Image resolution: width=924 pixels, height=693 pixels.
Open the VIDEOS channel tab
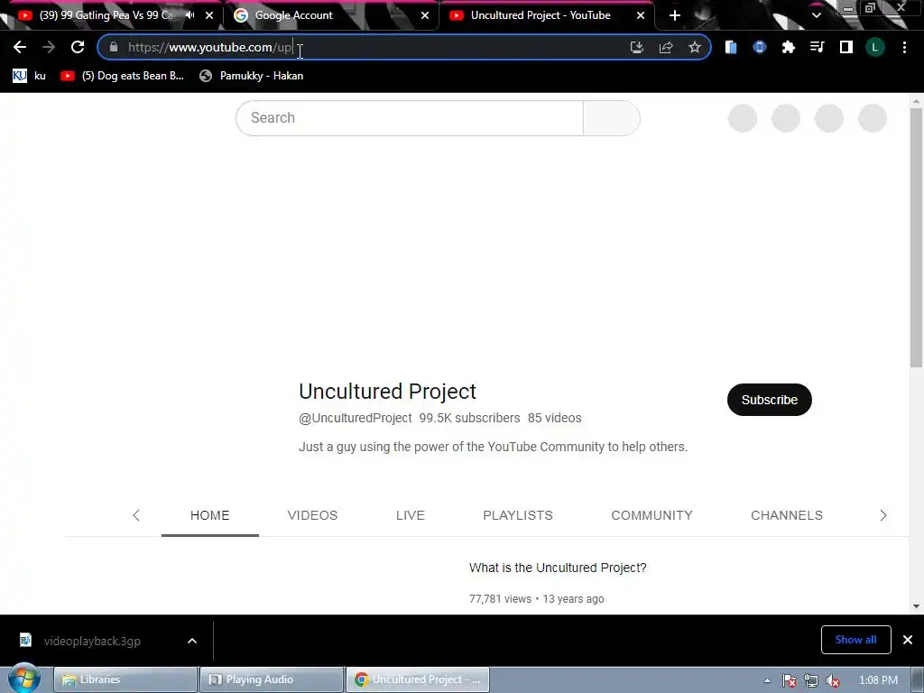pyautogui.click(x=312, y=515)
